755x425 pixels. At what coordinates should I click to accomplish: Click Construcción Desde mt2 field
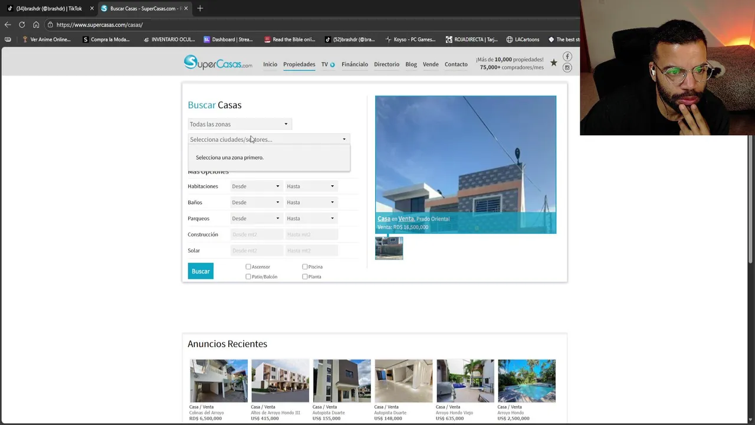(256, 234)
